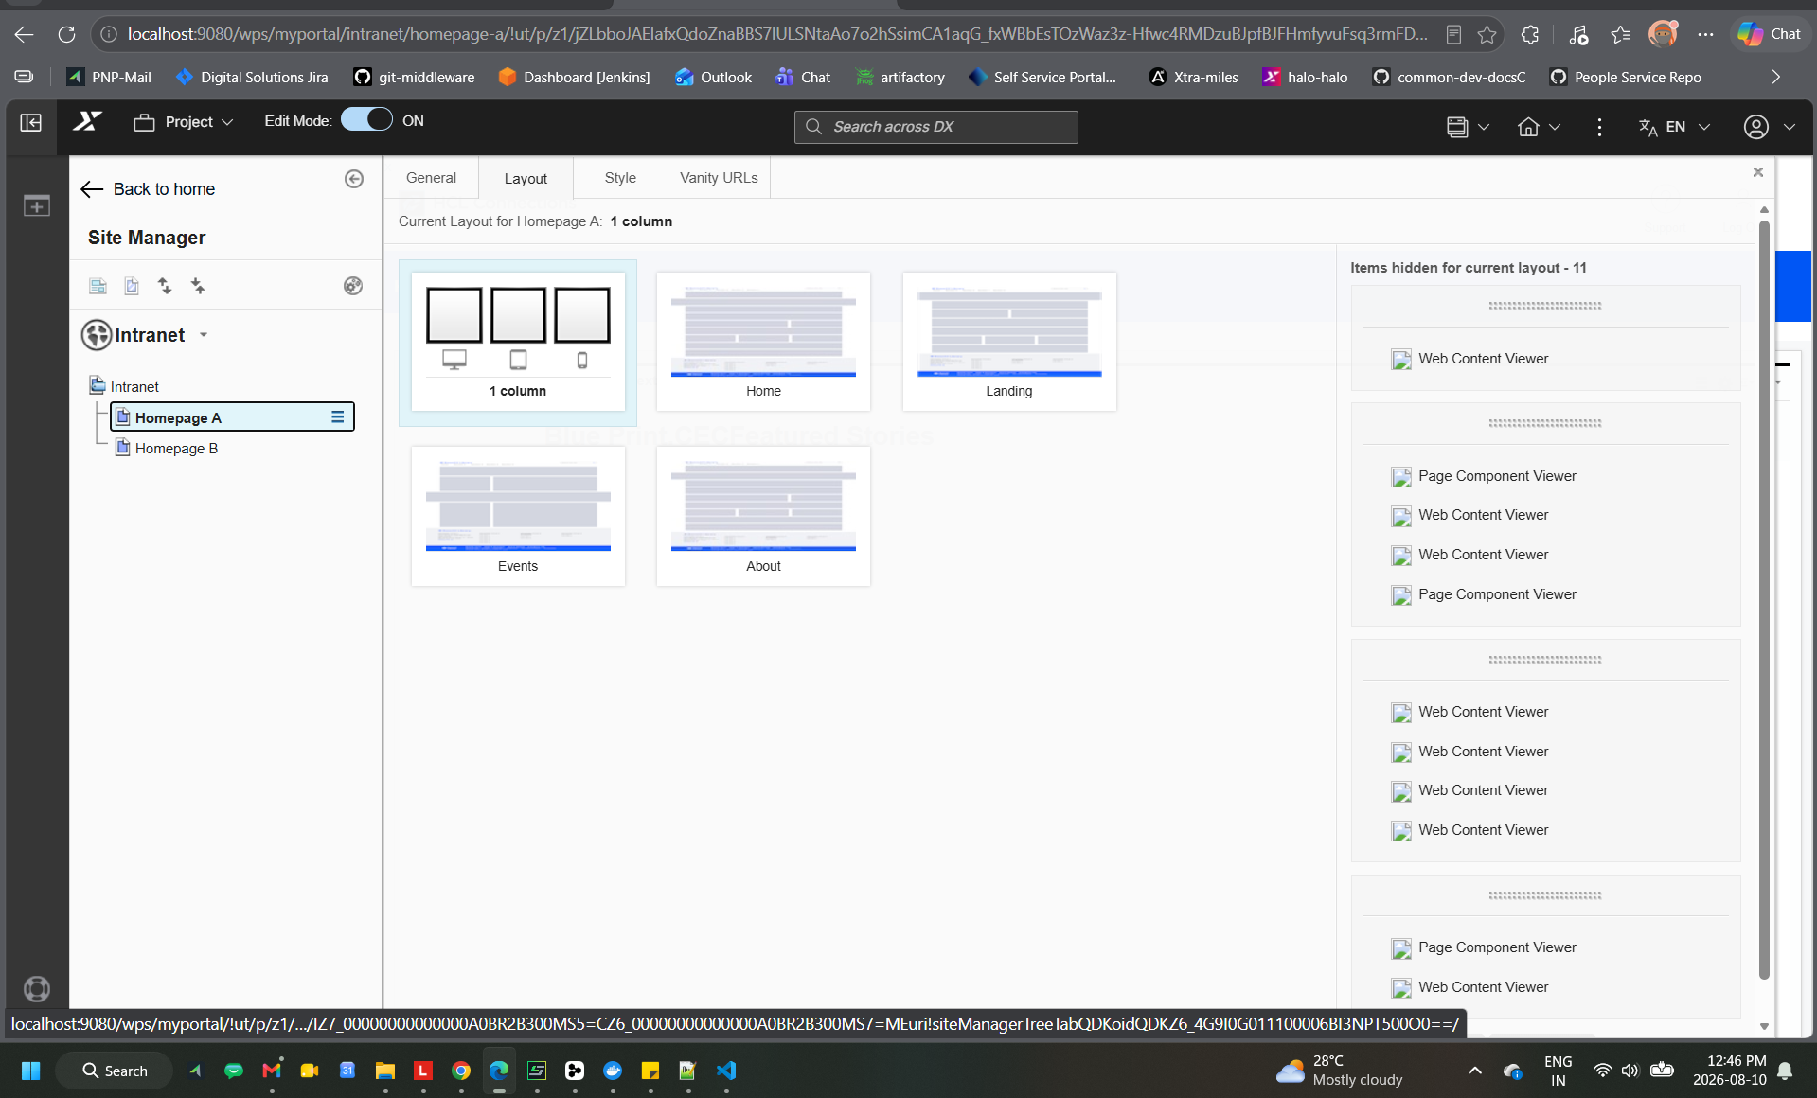Screen dimensions: 1817x1098
Task: Choose the Landing layout thumbnail
Action: pyautogui.click(x=1009, y=342)
